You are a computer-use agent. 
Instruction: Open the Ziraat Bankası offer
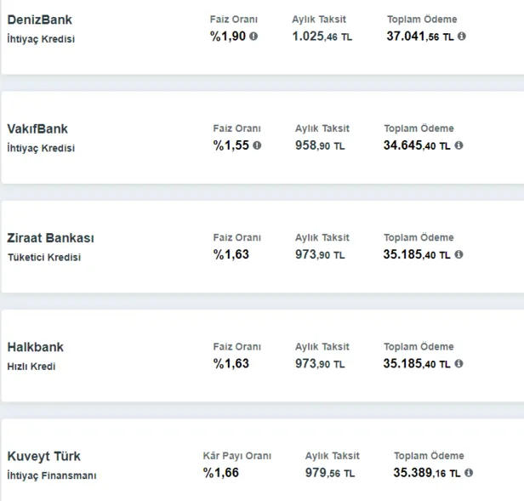pos(52,238)
